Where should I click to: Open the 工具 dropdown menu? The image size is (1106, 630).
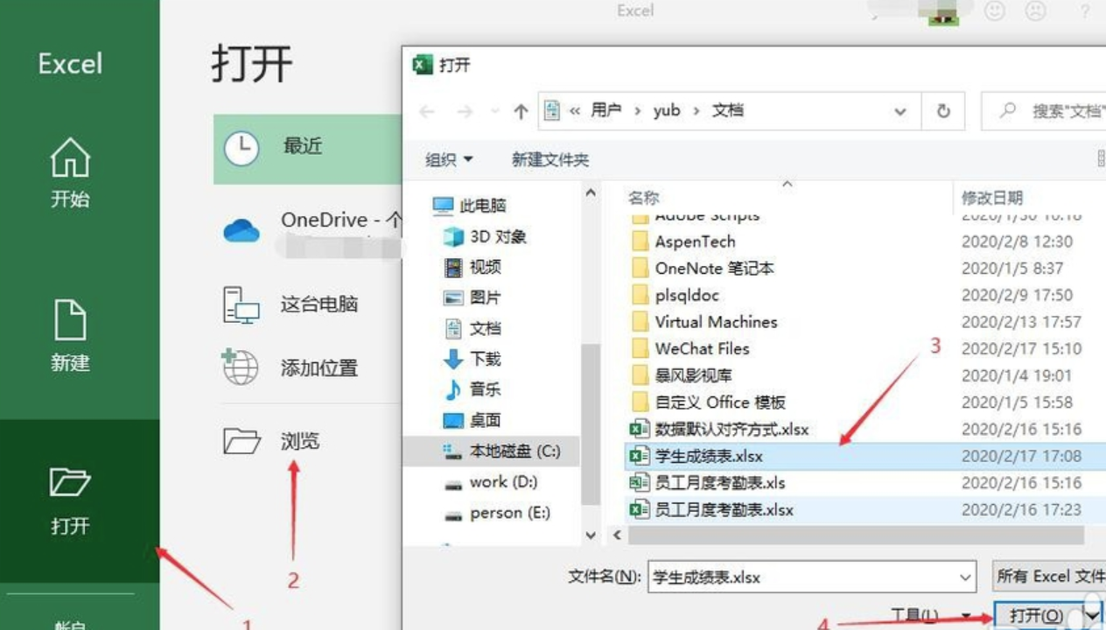pyautogui.click(x=930, y=616)
